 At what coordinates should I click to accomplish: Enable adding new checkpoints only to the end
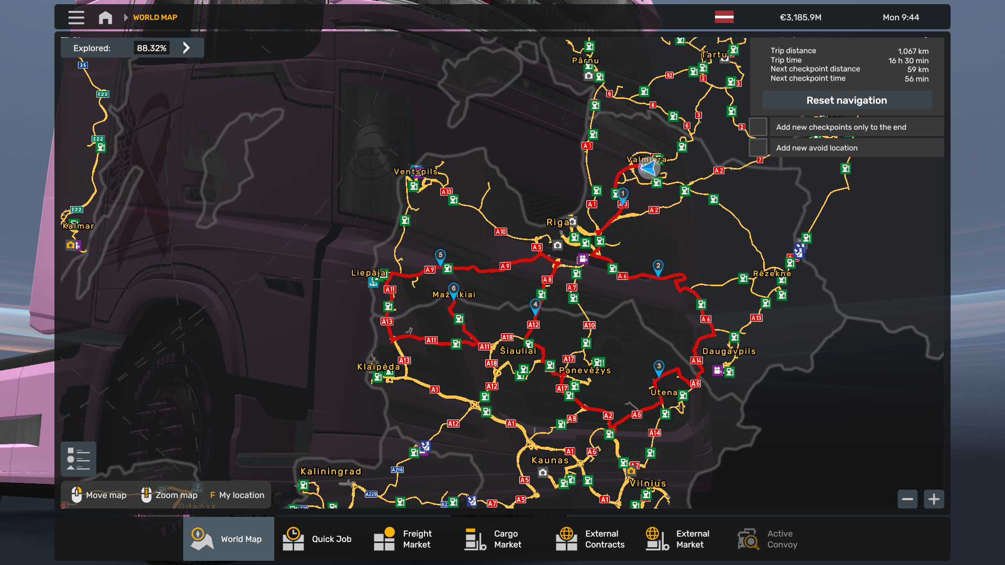(x=758, y=127)
